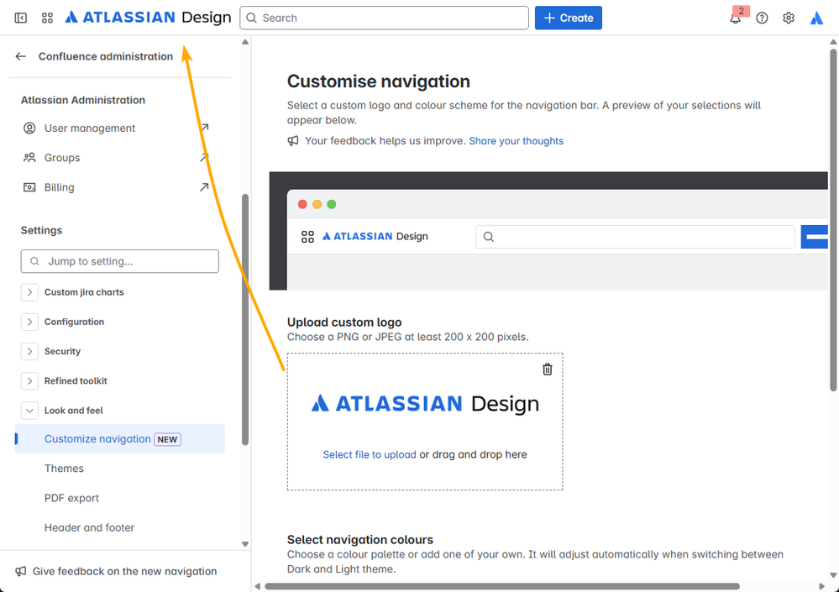Image resolution: width=839 pixels, height=592 pixels.
Task: Click the NEW badge beside Customize navigation
Action: click(167, 439)
